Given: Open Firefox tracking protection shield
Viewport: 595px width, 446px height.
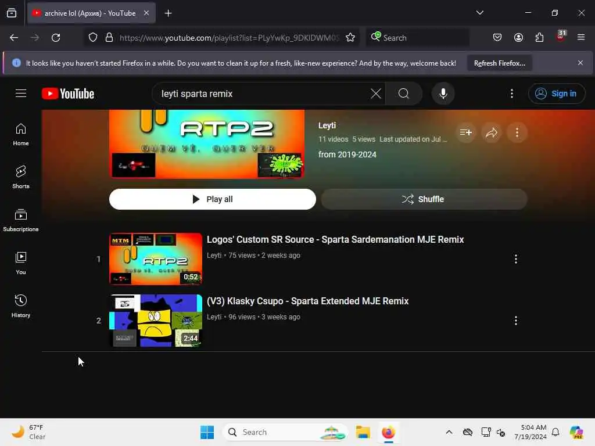Looking at the screenshot, I should [x=93, y=38].
